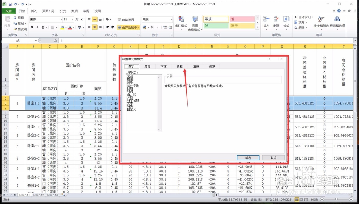The image size is (359, 204).
Task: Toggle bottom vertical alignment
Action: pos(100,20)
